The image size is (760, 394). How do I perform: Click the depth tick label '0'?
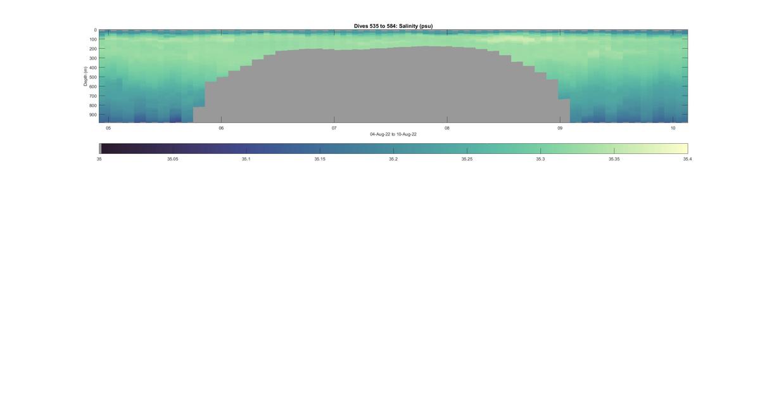(96, 30)
